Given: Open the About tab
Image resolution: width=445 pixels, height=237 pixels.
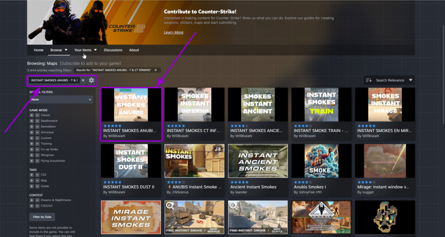Looking at the screenshot, I should click(x=134, y=50).
